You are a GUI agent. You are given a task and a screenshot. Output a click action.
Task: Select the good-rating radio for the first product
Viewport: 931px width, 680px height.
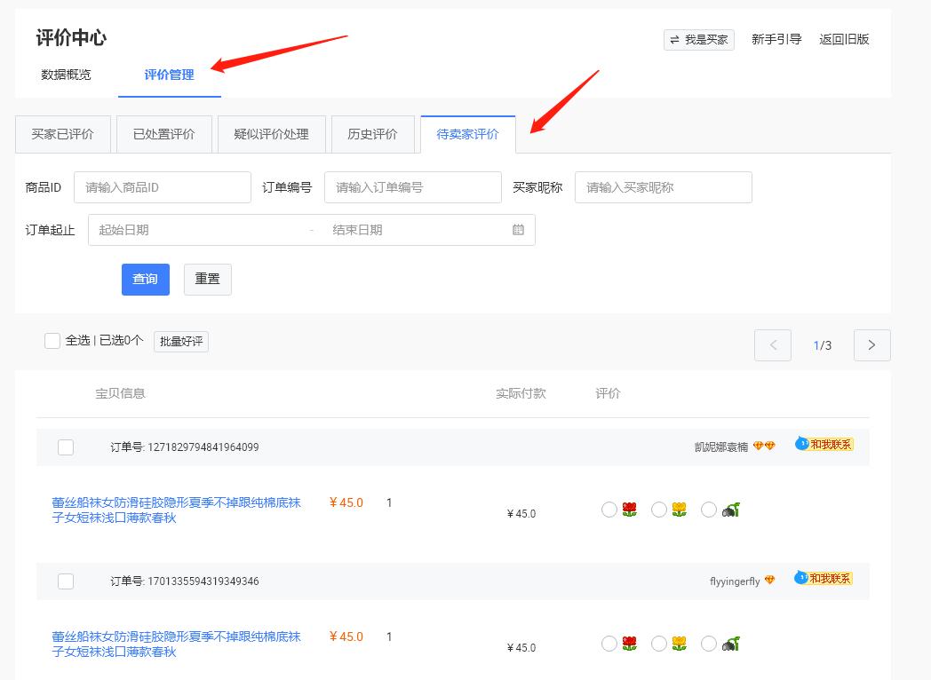pos(609,509)
